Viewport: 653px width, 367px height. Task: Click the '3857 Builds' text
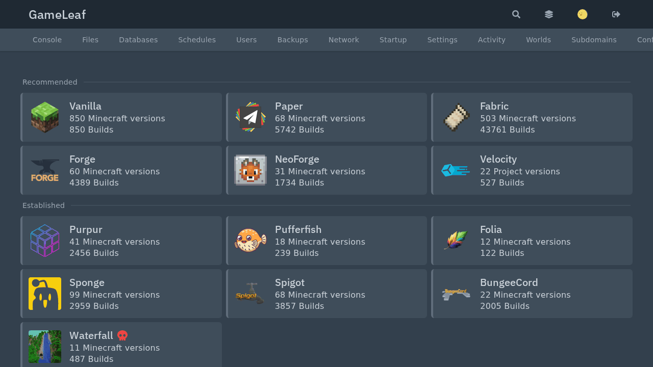tap(299, 306)
